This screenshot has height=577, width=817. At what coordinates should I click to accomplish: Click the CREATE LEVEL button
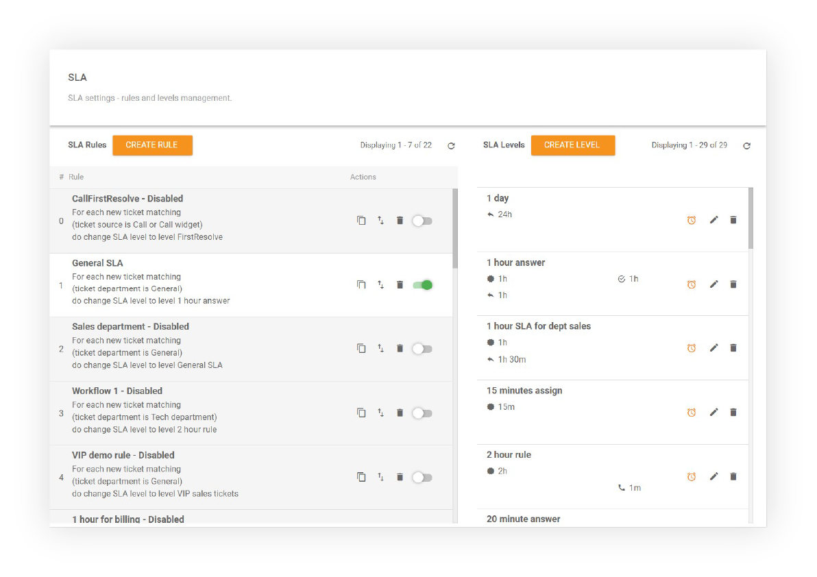pyautogui.click(x=573, y=145)
